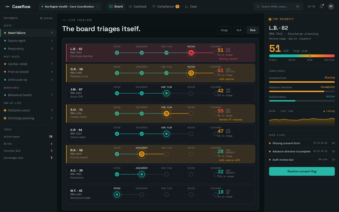The width and height of the screenshot is (339, 212).
Task: Switch board view to Stage
Action: point(224,30)
